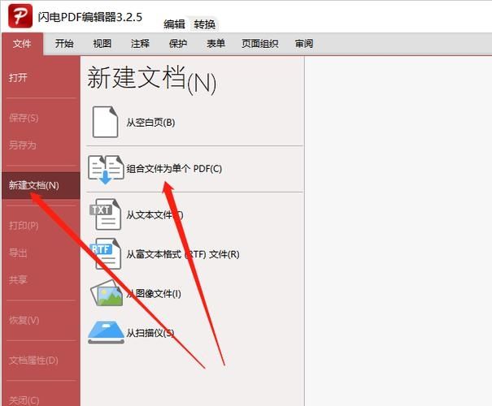Image resolution: width=492 pixels, height=406 pixels.
Task: Open the 表单 tab
Action: click(x=216, y=44)
